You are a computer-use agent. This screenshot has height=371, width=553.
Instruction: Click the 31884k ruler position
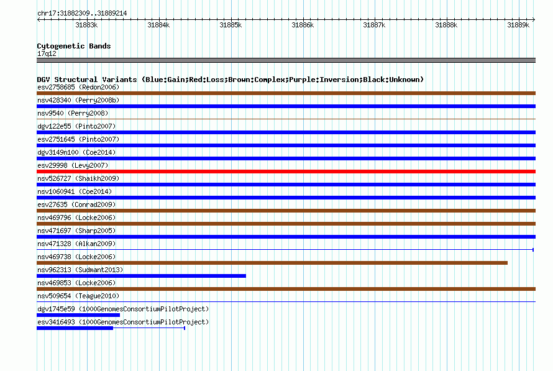[x=158, y=25]
